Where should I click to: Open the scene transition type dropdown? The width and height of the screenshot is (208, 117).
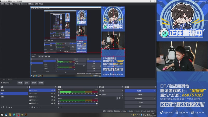tap(111, 91)
